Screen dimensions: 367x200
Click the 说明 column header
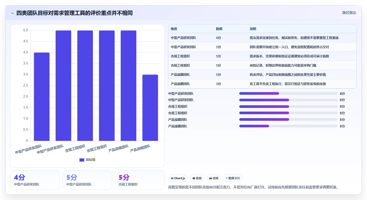pyautogui.click(x=253, y=29)
